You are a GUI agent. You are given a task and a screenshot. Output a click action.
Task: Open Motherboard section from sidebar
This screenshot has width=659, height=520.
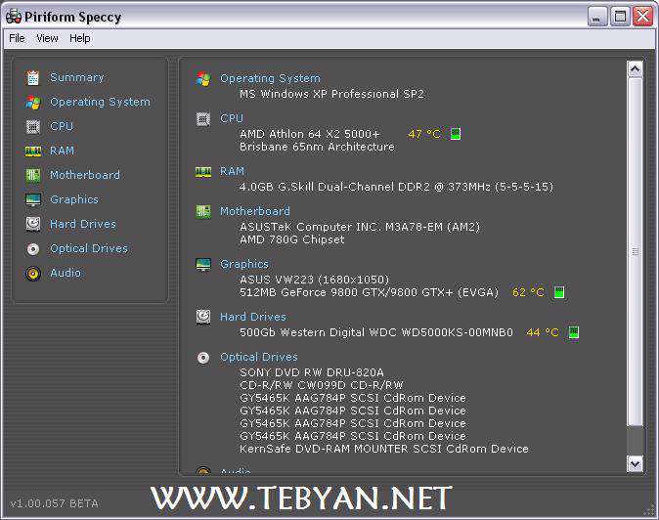point(85,175)
